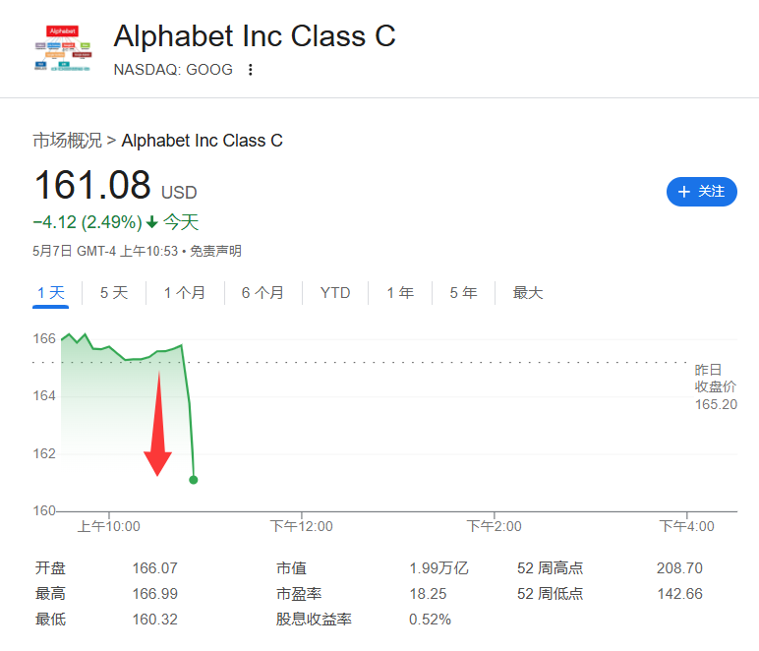This screenshot has width=759, height=651.
Task: Open the three-dot menu beside NASDAQ: GOOG
Action: pyautogui.click(x=251, y=70)
